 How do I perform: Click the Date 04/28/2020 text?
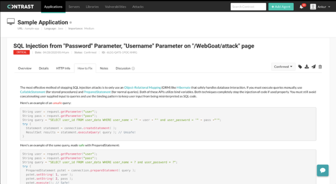pyautogui.click(x=52, y=53)
